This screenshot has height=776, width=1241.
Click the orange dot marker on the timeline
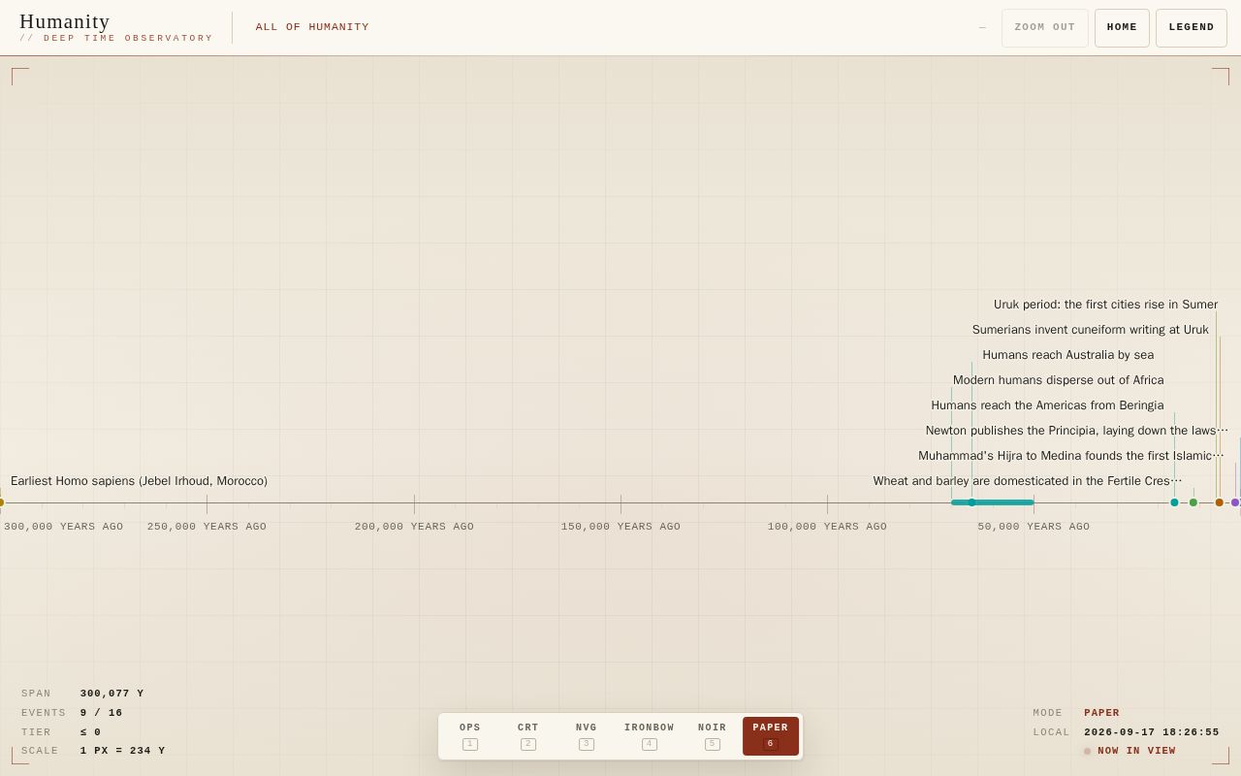1220,502
